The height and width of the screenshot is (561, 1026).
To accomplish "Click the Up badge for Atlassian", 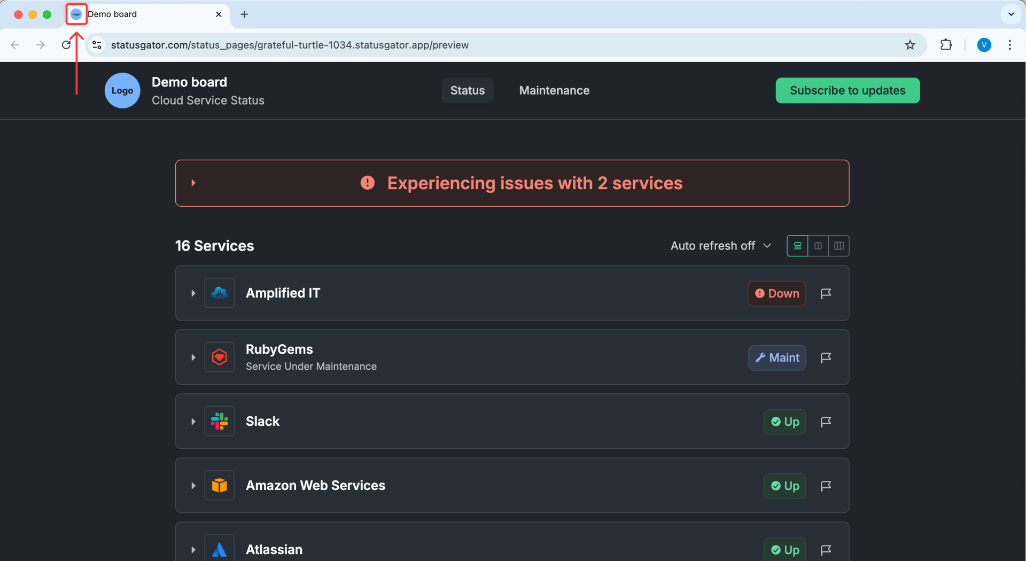I will pos(784,550).
